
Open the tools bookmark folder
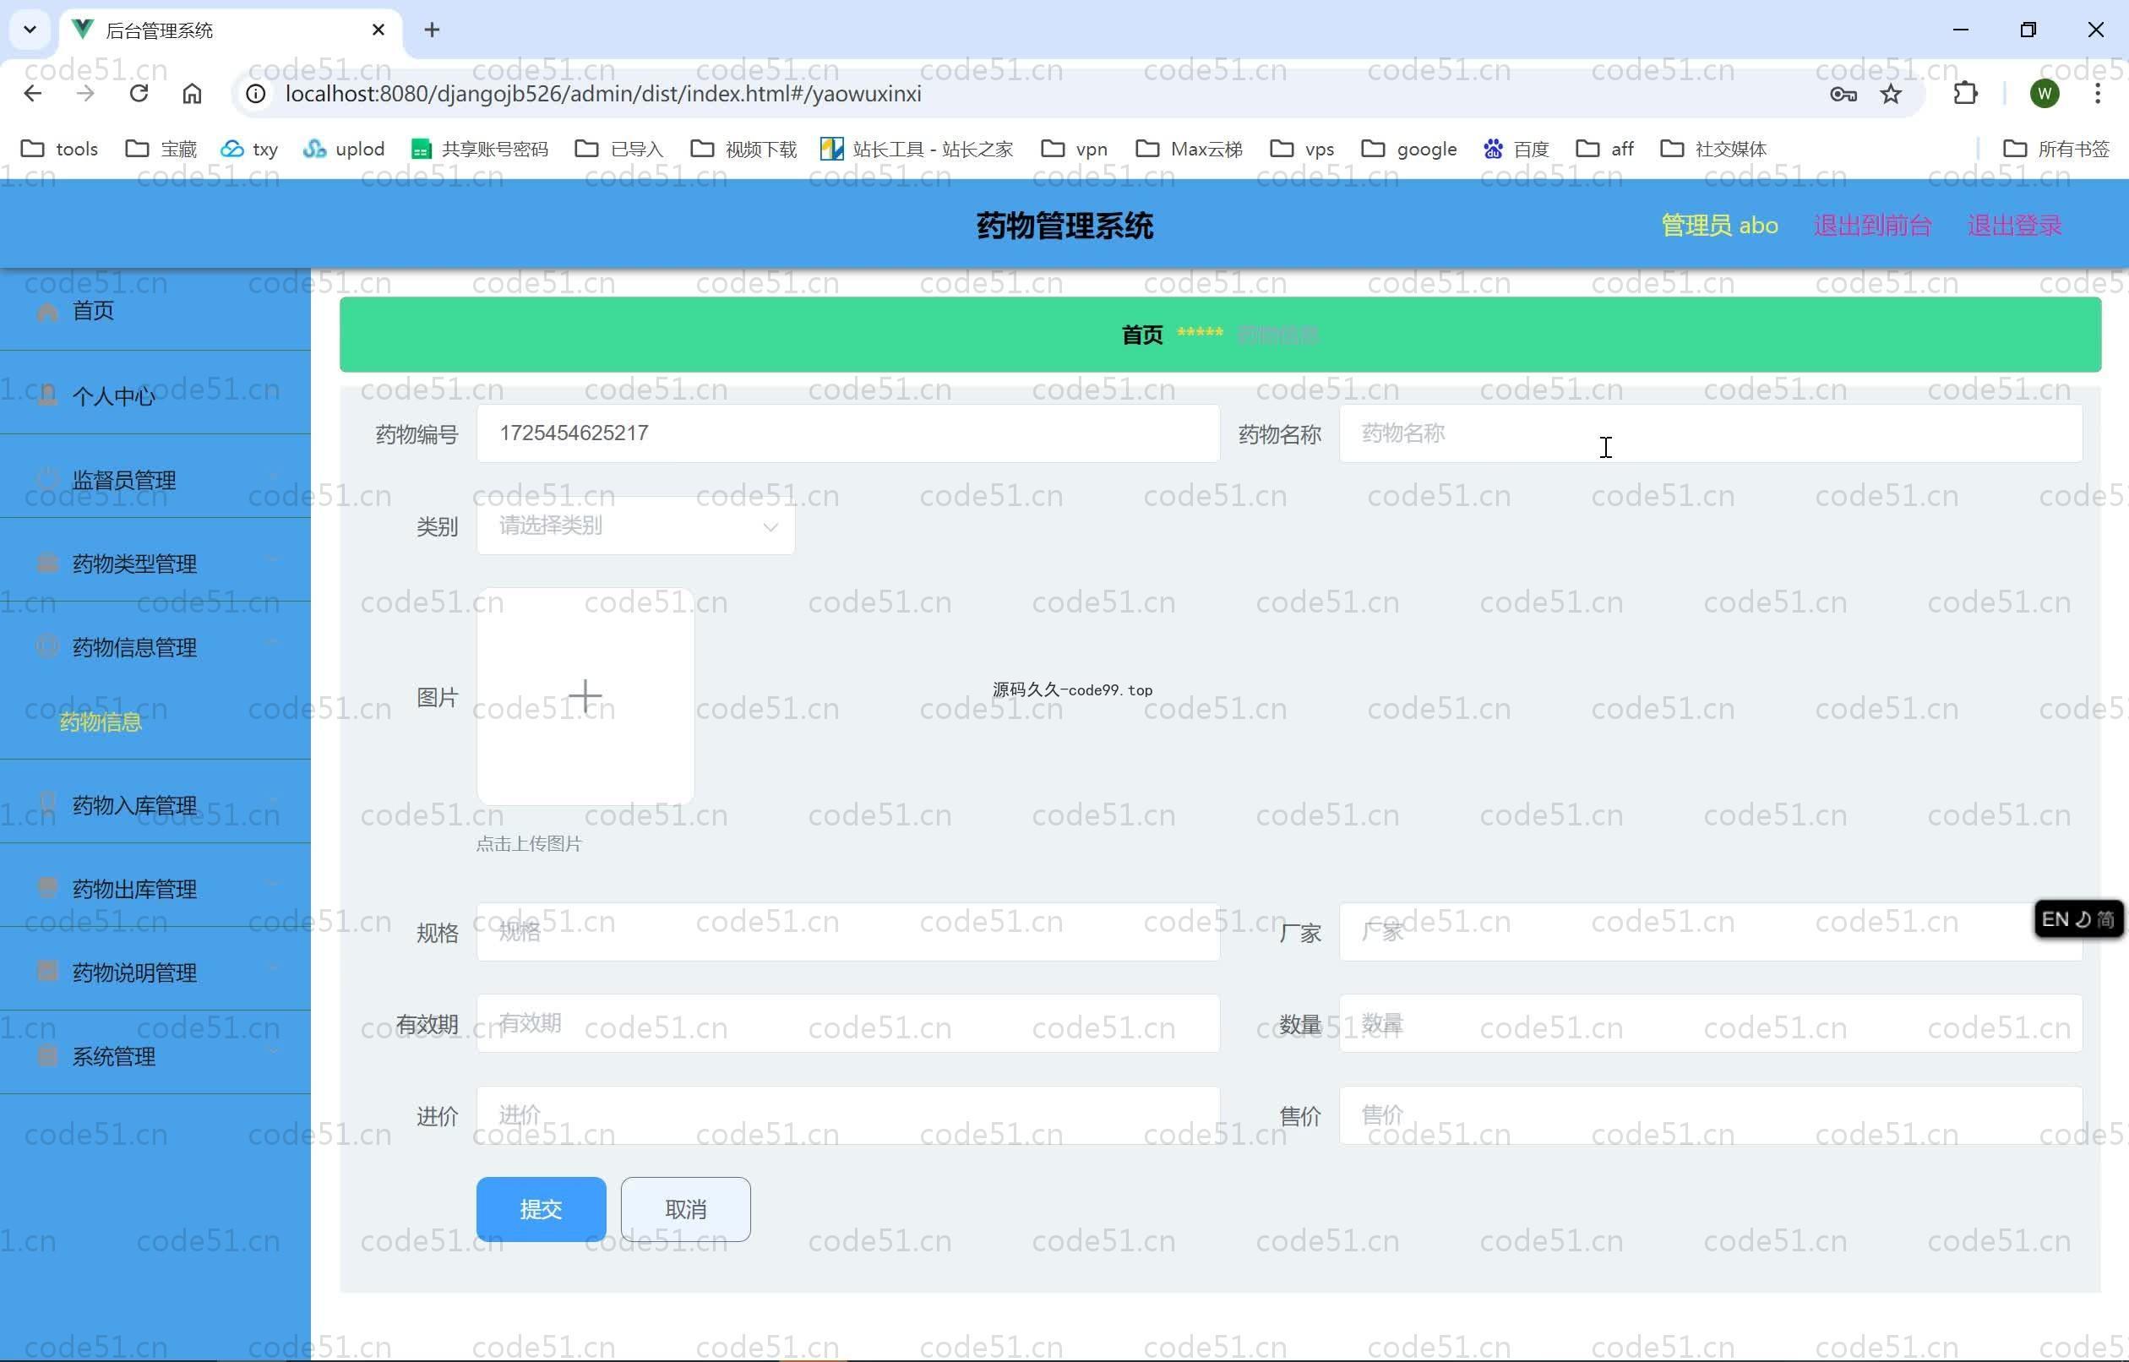(59, 149)
